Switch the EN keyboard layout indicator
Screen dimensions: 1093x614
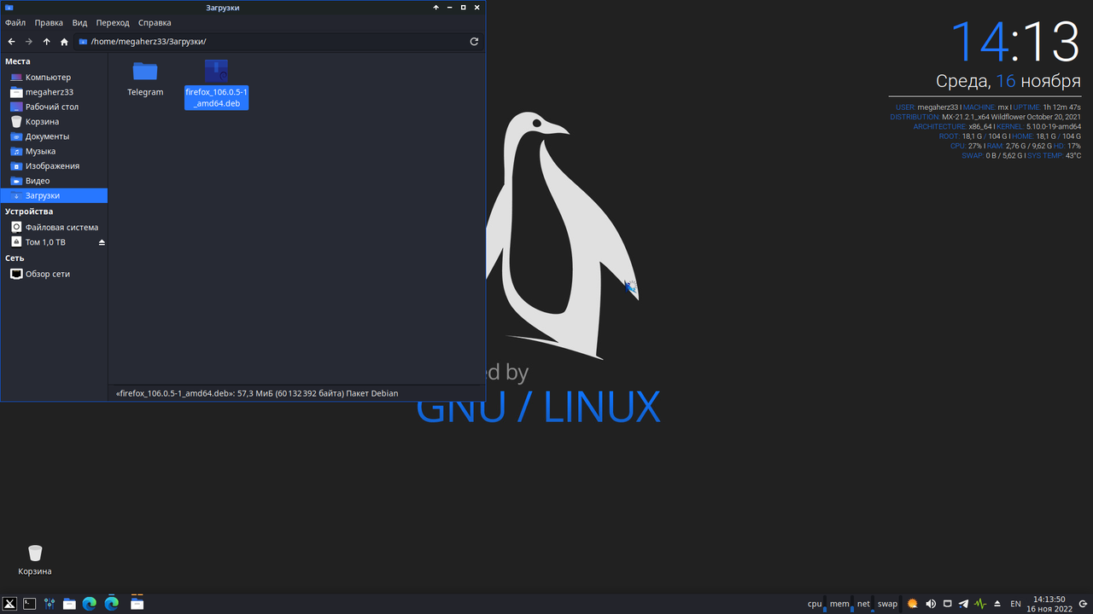coord(1016,604)
